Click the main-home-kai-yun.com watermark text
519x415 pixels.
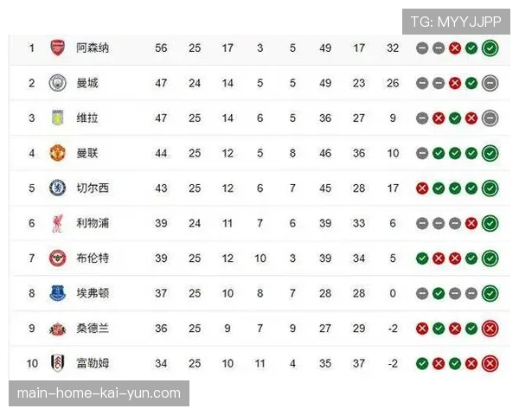[99, 393]
